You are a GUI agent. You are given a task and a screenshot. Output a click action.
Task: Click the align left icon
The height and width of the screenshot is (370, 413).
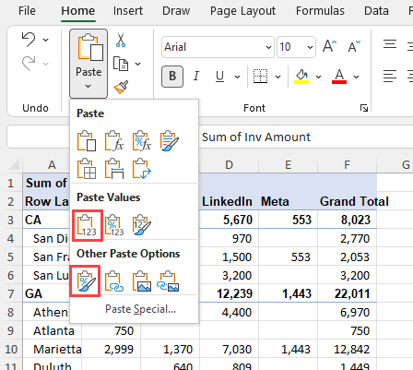(x=390, y=76)
